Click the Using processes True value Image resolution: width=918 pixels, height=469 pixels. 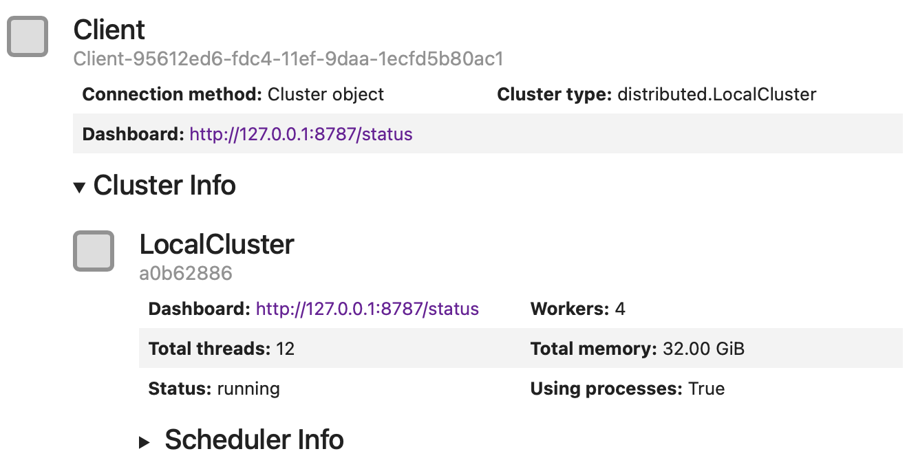[707, 389]
